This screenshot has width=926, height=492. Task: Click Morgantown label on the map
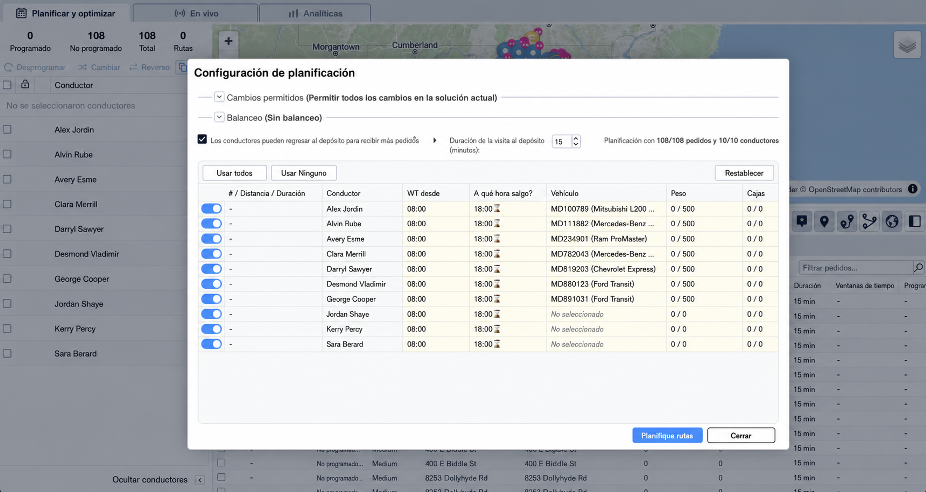[336, 47]
